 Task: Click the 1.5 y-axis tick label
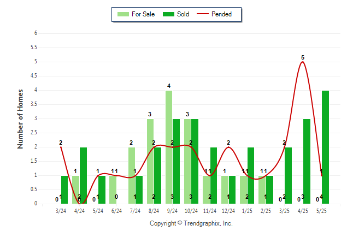[x=34, y=161]
